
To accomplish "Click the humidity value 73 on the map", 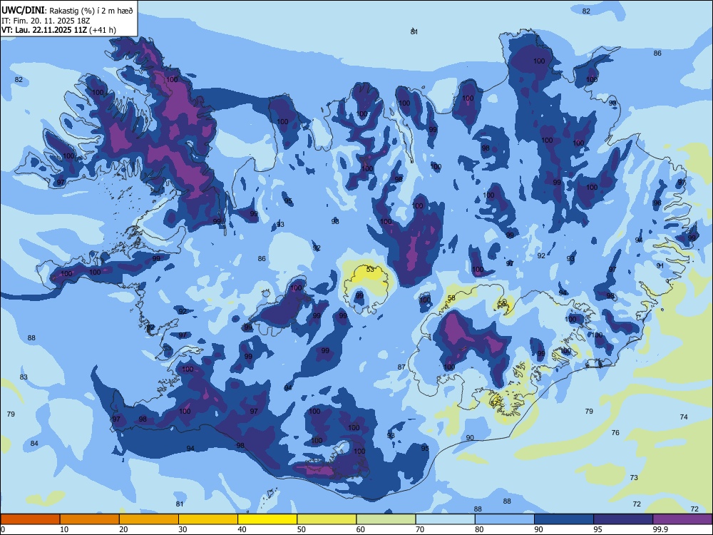I will (x=634, y=477).
